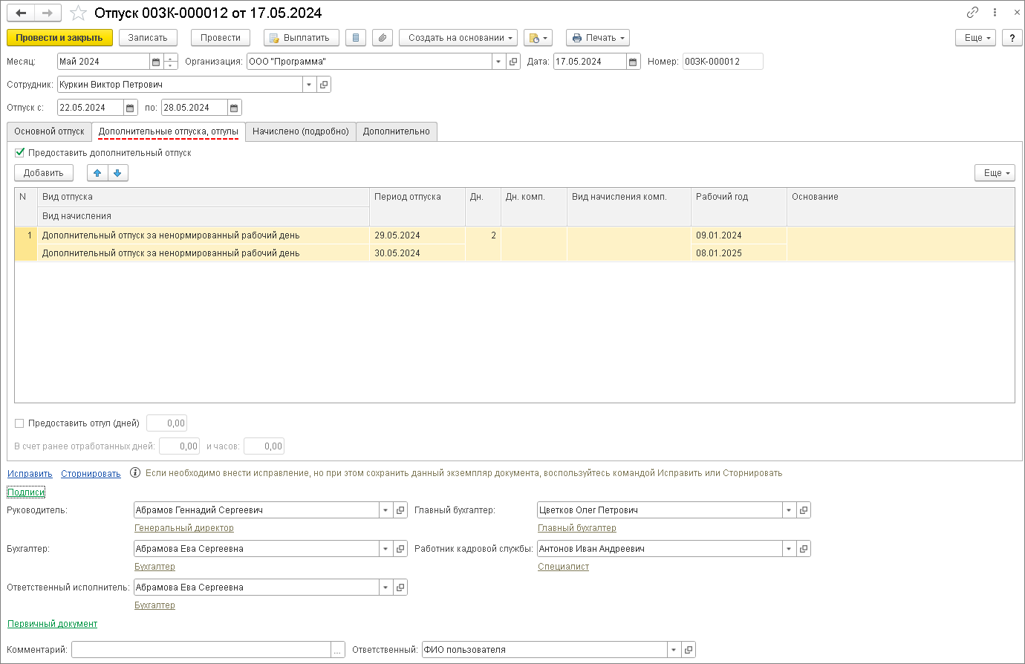Copy link to document via chain icon

(972, 13)
